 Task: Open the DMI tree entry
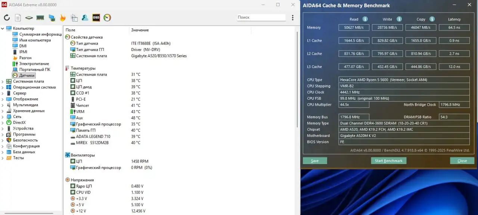23,46
